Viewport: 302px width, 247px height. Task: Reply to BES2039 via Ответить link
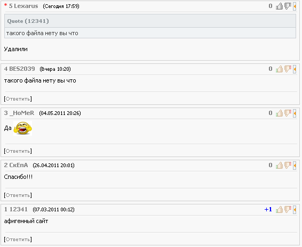18,99
